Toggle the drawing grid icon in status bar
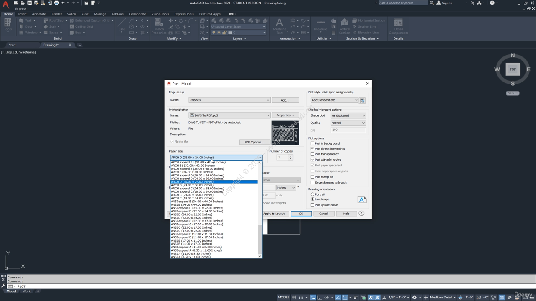The width and height of the screenshot is (536, 301). pos(294,297)
